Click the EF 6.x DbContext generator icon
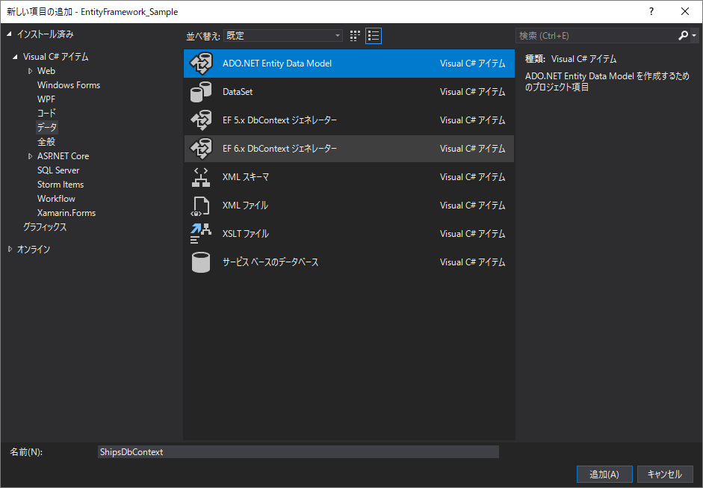 [x=201, y=149]
